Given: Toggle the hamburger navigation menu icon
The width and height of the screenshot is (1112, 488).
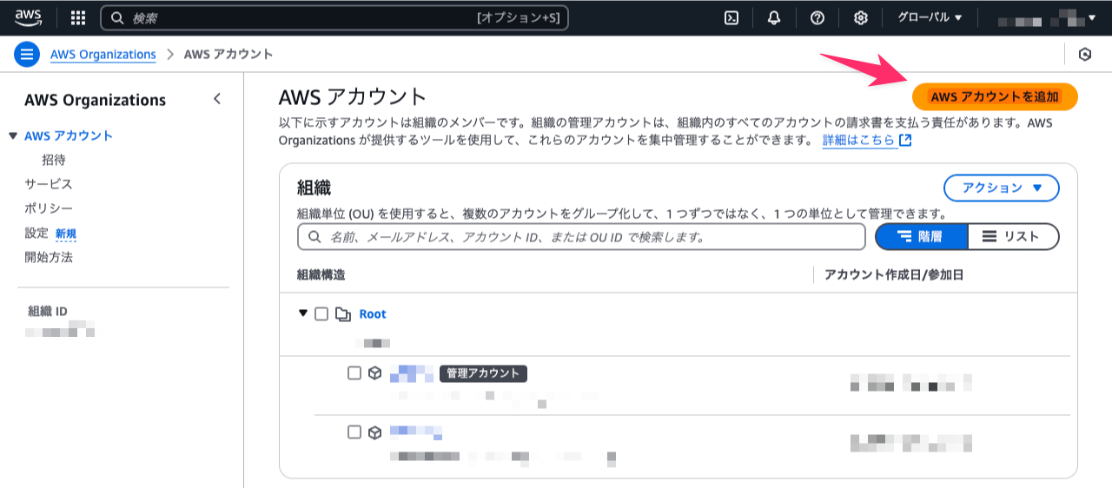Looking at the screenshot, I should coord(28,55).
